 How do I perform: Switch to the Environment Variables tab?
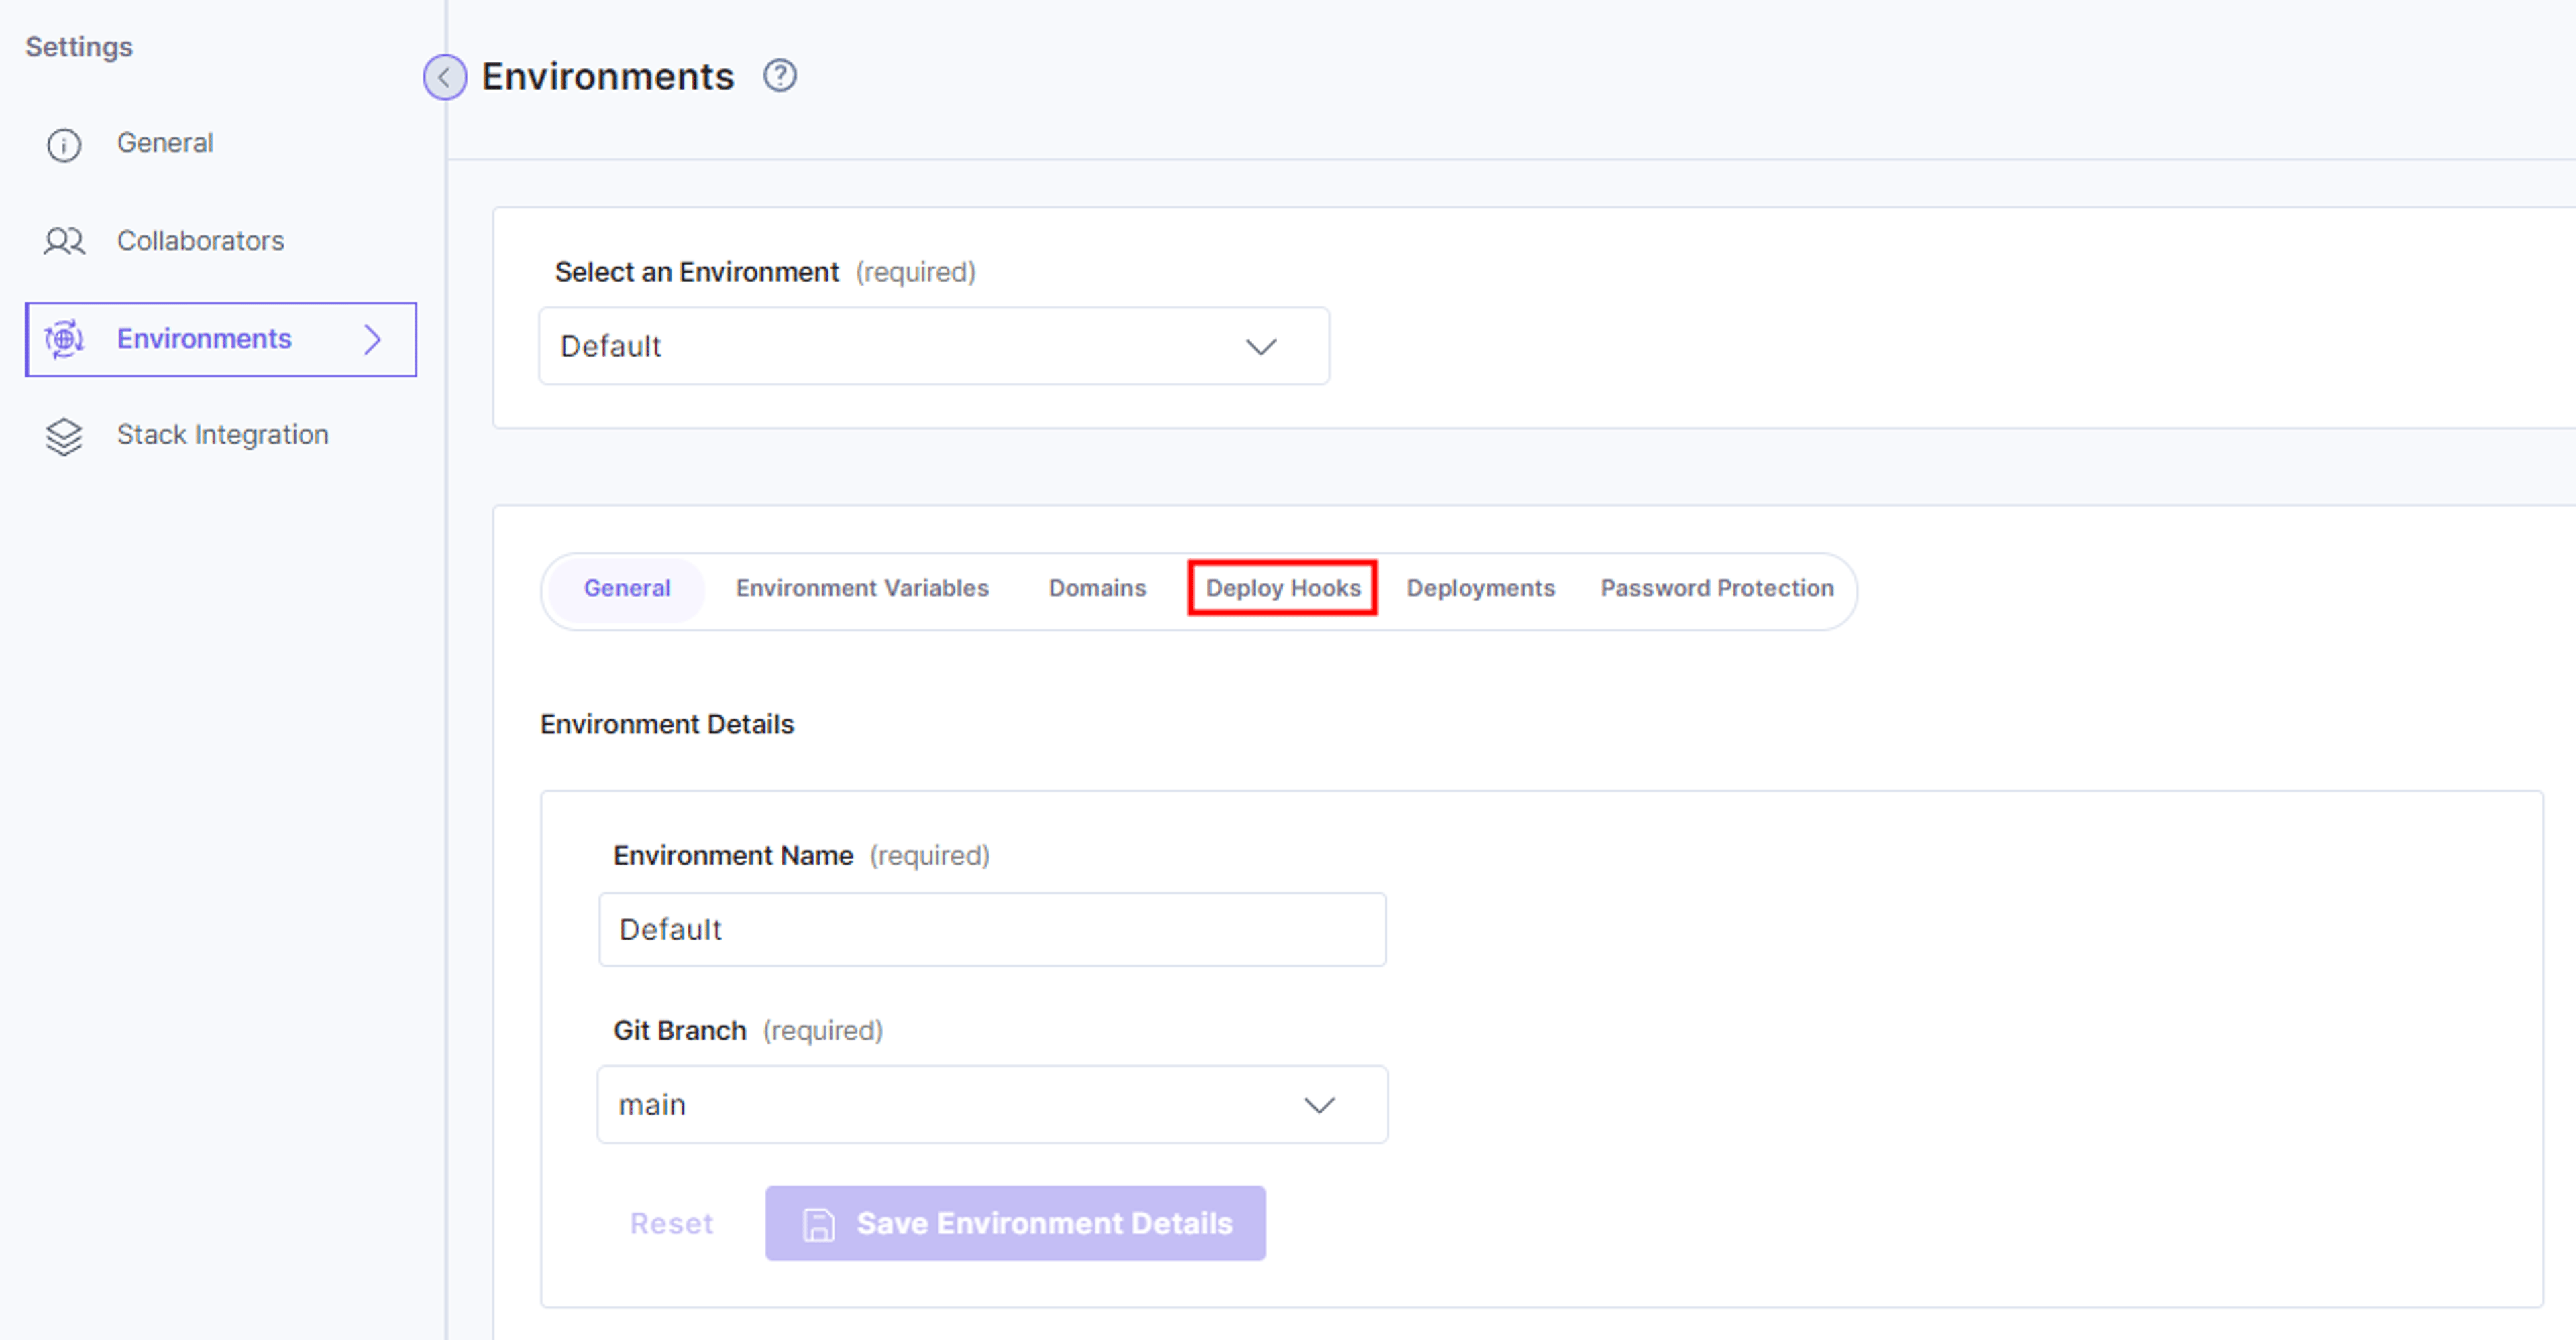point(862,589)
